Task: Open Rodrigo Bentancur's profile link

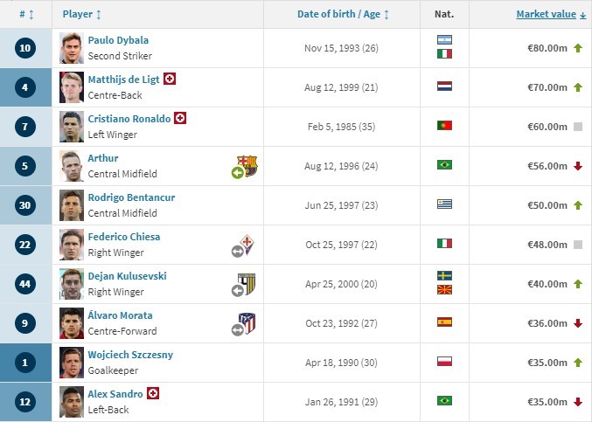Action: [x=131, y=197]
